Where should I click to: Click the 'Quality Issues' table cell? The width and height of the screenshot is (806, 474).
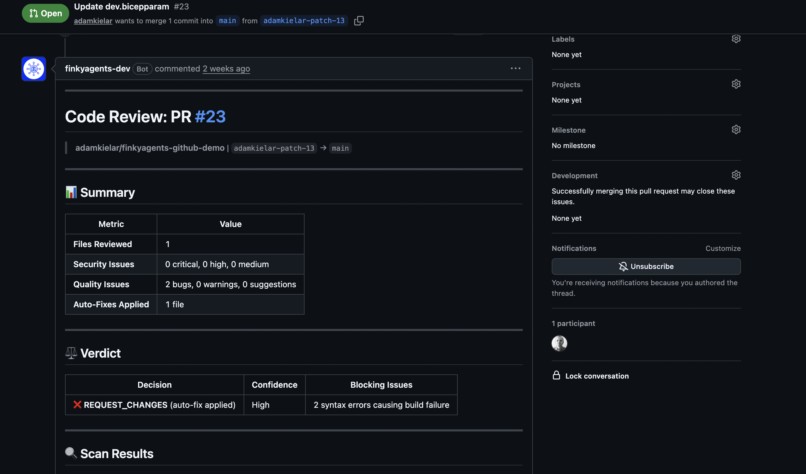111,285
